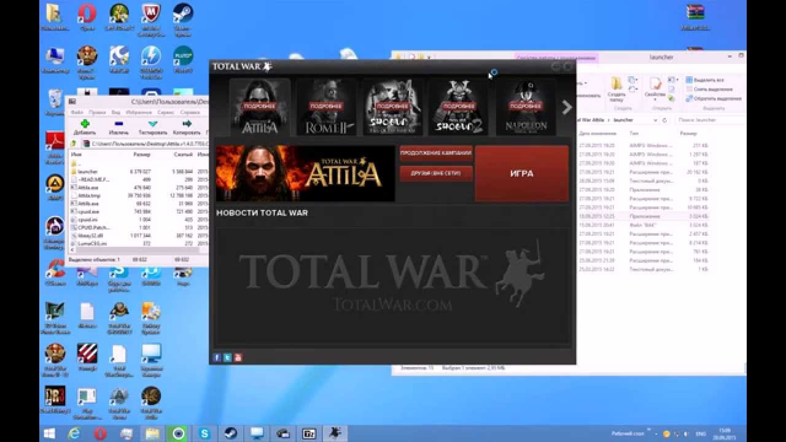Click Тестировать (Test) icon in 7-Zip toolbar
This screenshot has width=786, height=442.
pos(153,127)
